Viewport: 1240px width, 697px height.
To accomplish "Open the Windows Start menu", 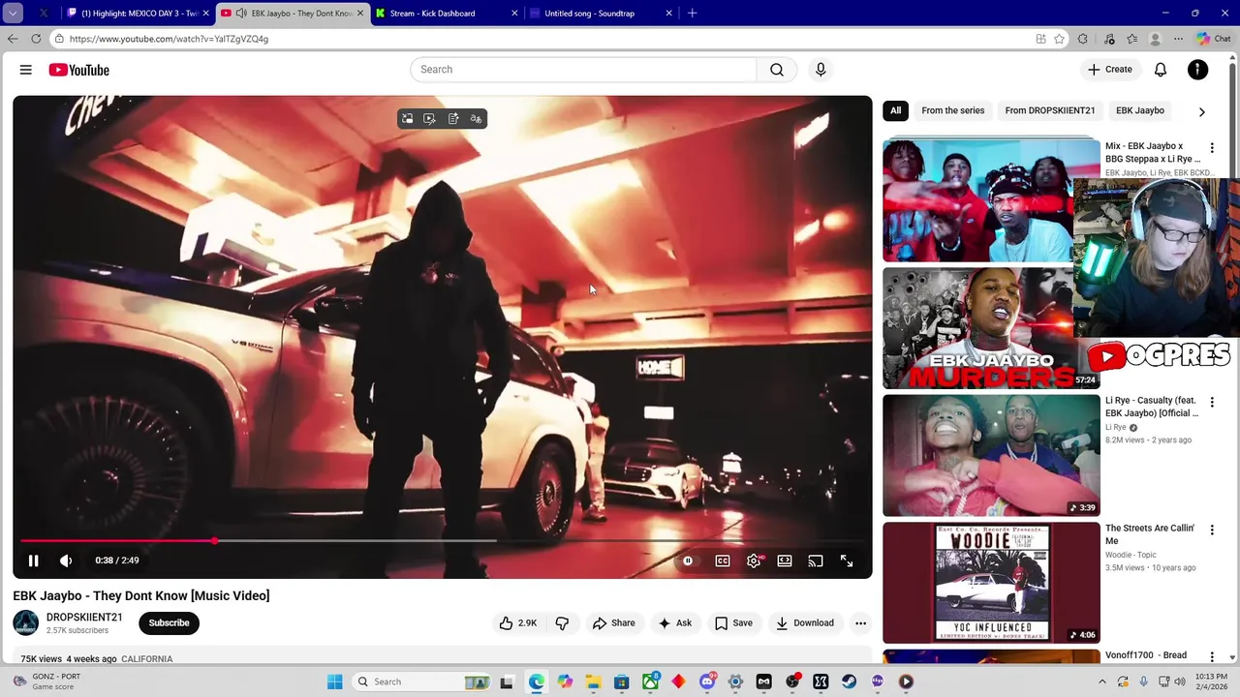I will pos(334,682).
